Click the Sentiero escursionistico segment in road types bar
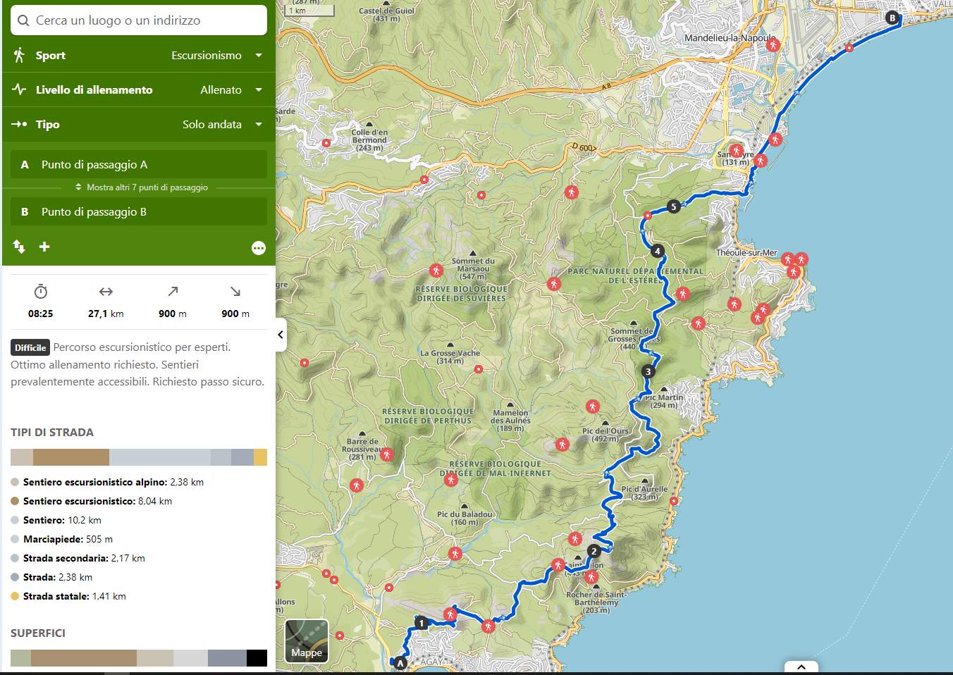 click(70, 457)
